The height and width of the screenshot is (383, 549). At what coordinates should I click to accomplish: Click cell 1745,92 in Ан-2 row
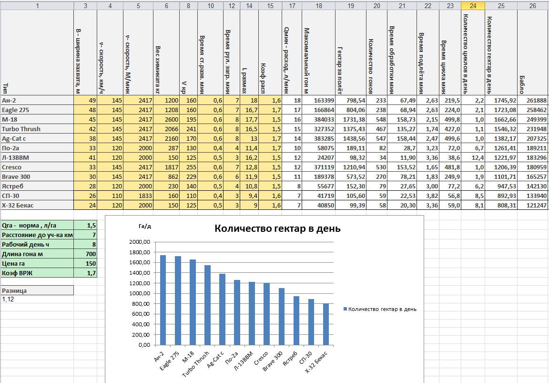pos(501,101)
